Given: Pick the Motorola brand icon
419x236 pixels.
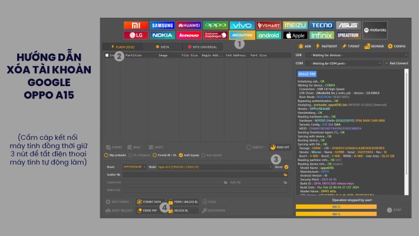Looking at the screenshot, I should [x=375, y=30].
